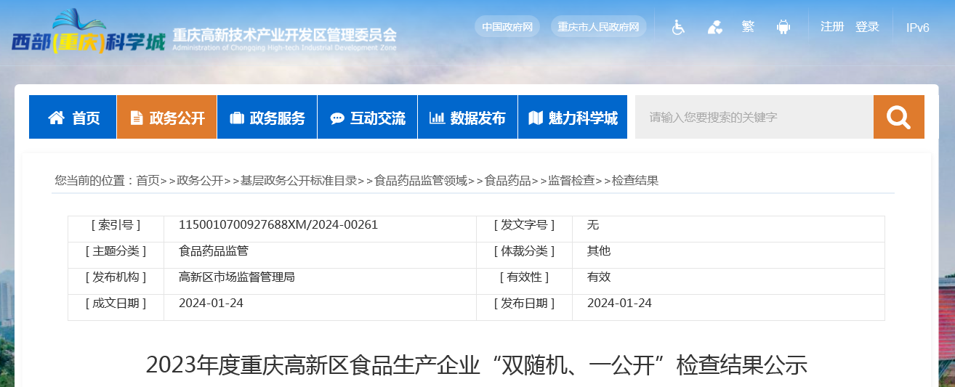Open the 数据发布 menu tab

coord(467,117)
